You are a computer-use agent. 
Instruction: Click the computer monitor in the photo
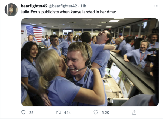(115, 73)
